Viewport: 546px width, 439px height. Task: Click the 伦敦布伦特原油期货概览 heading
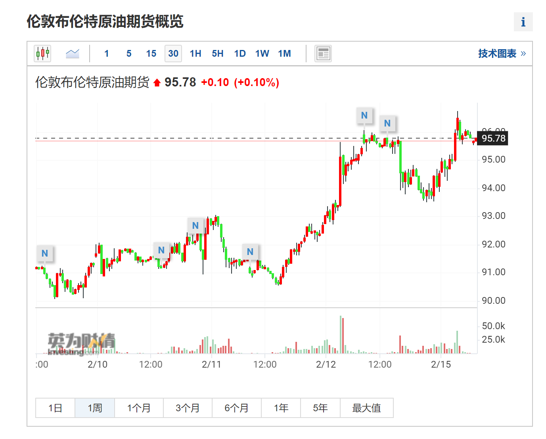tap(105, 21)
